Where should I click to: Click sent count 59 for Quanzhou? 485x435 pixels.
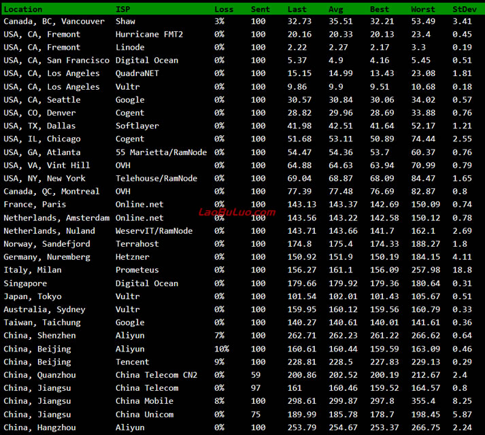tap(256, 375)
